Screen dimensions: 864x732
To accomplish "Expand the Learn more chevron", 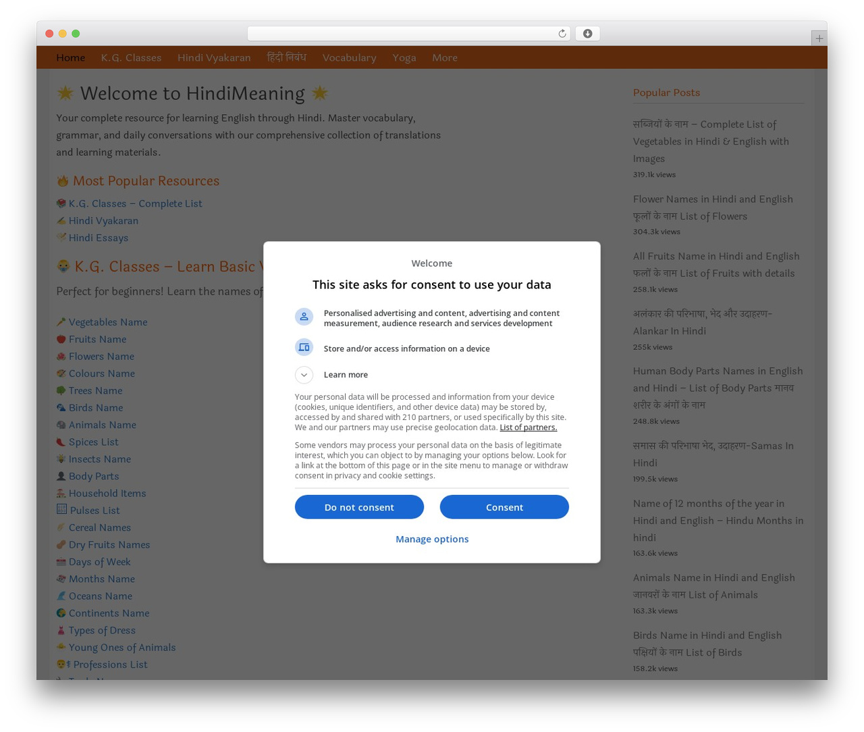I will tap(304, 375).
